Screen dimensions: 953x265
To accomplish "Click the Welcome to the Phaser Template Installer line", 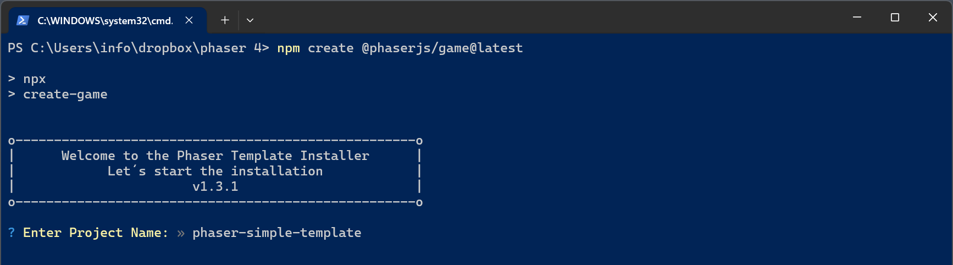I will pos(215,156).
